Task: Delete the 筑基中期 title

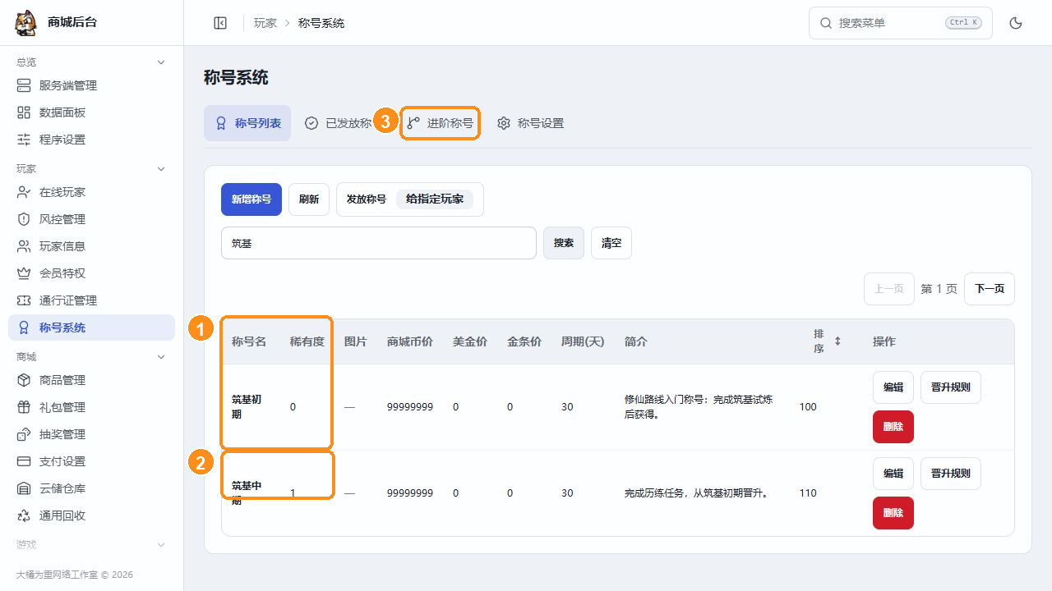Action: 893,513
